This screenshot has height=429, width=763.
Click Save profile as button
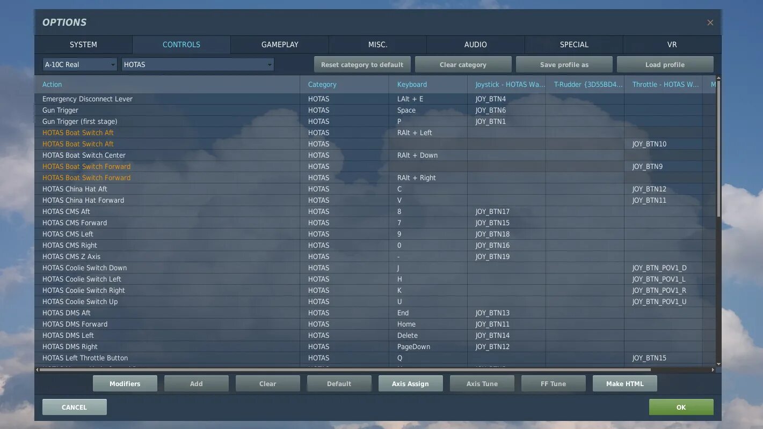(564, 64)
